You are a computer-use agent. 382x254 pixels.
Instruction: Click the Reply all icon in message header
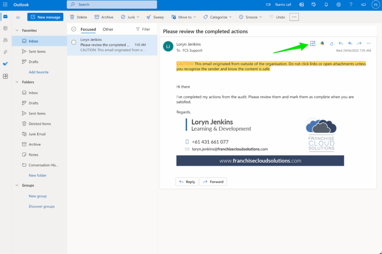click(350, 43)
